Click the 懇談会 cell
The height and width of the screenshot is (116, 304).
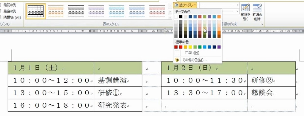tap(272, 93)
